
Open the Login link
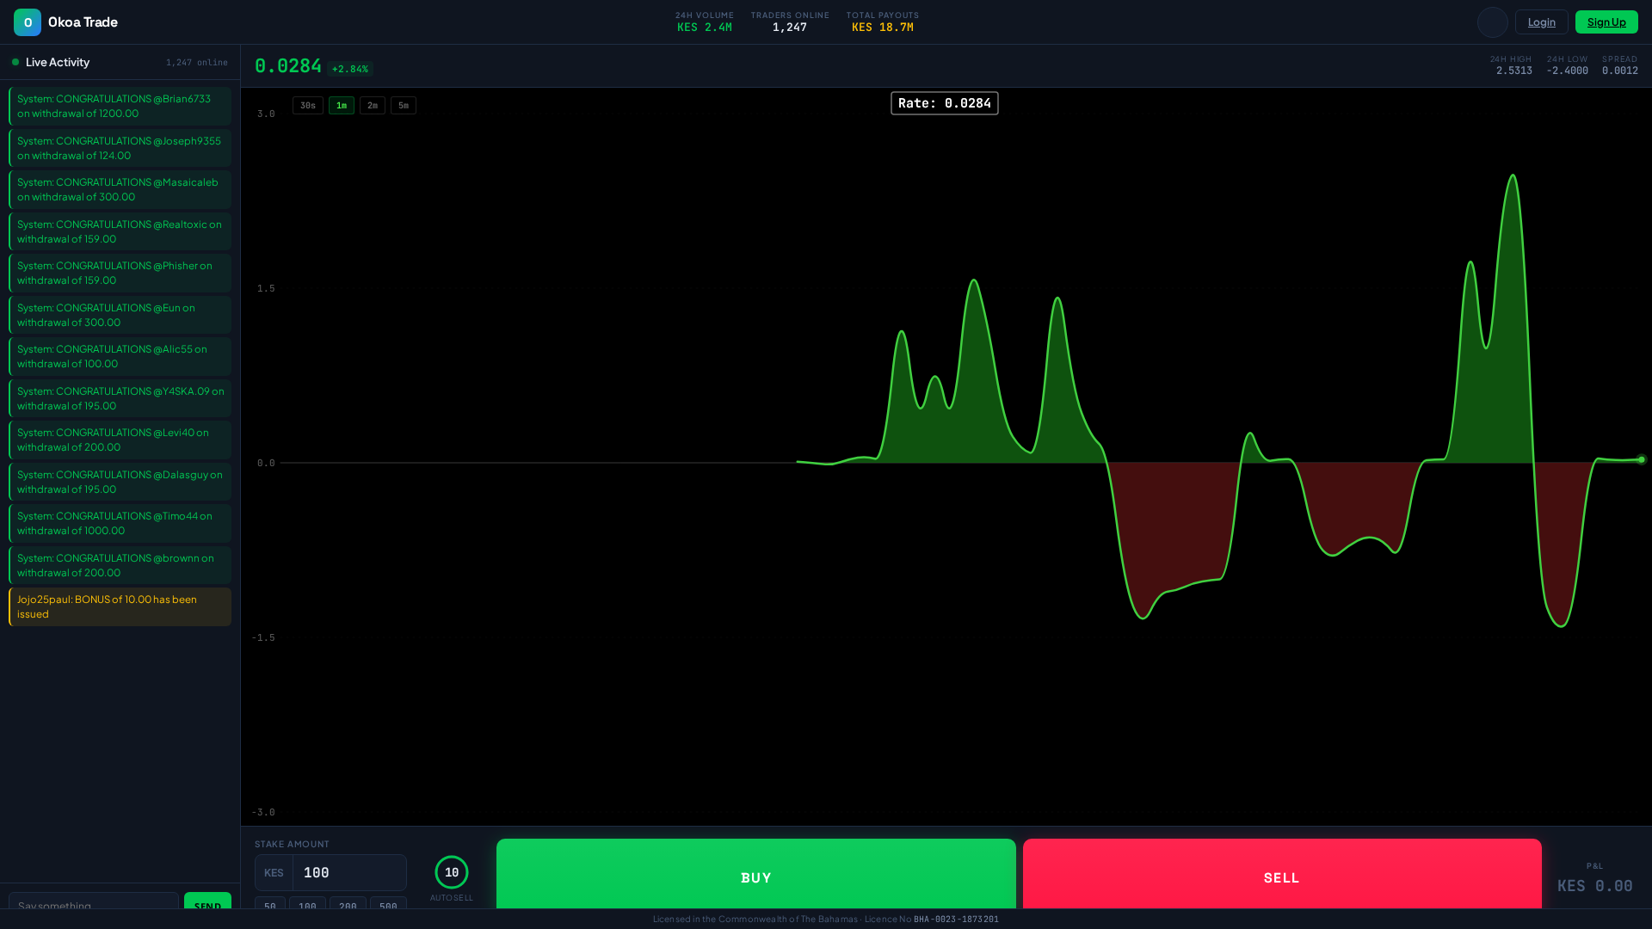click(1542, 22)
